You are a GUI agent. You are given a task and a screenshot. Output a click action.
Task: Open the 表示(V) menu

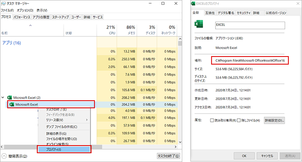[42, 10]
